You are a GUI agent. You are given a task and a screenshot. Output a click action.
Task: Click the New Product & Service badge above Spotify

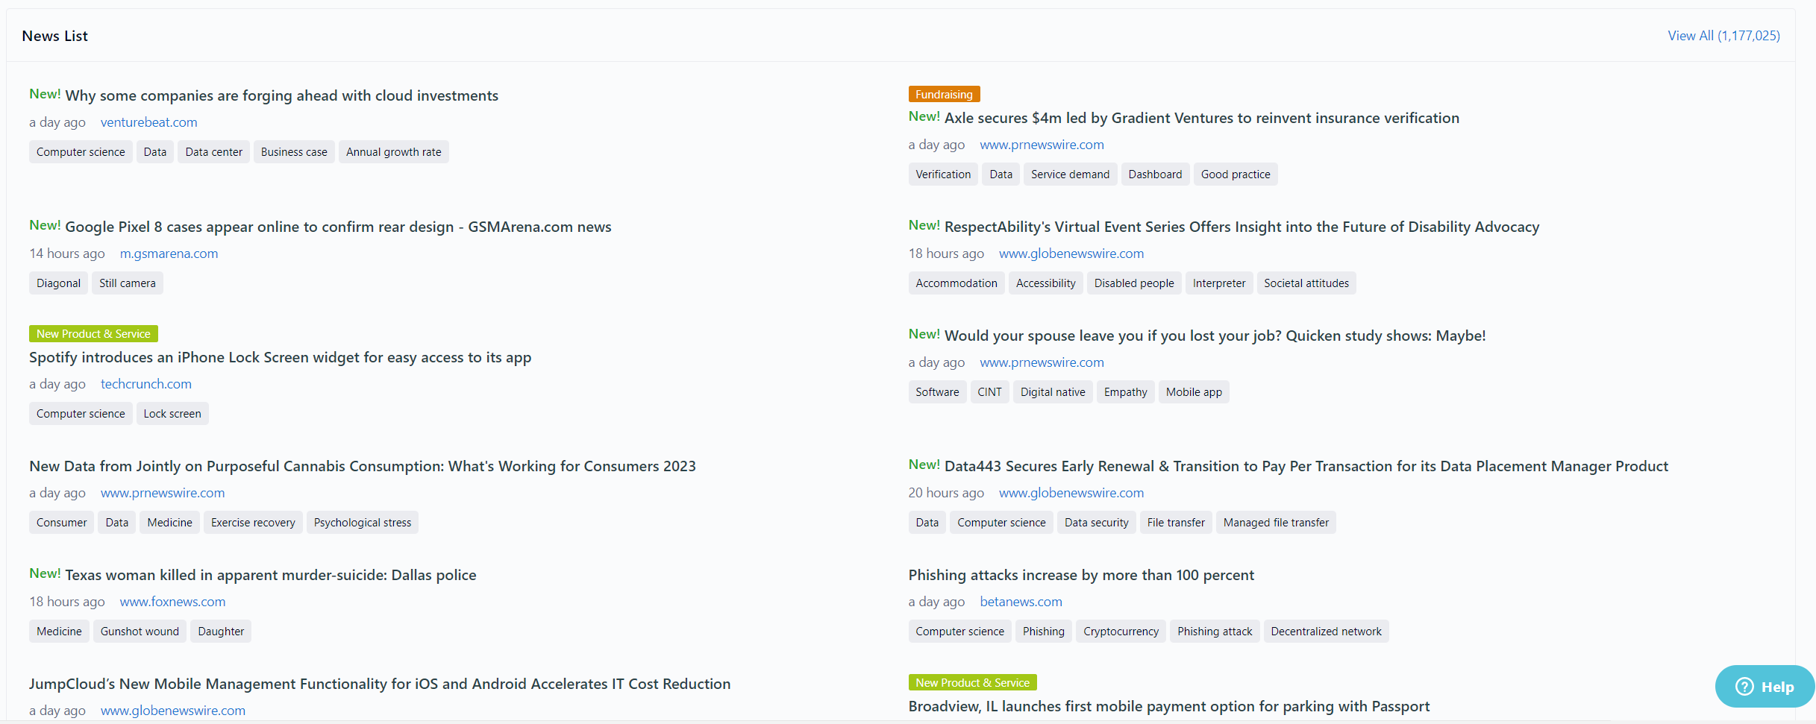tap(93, 334)
